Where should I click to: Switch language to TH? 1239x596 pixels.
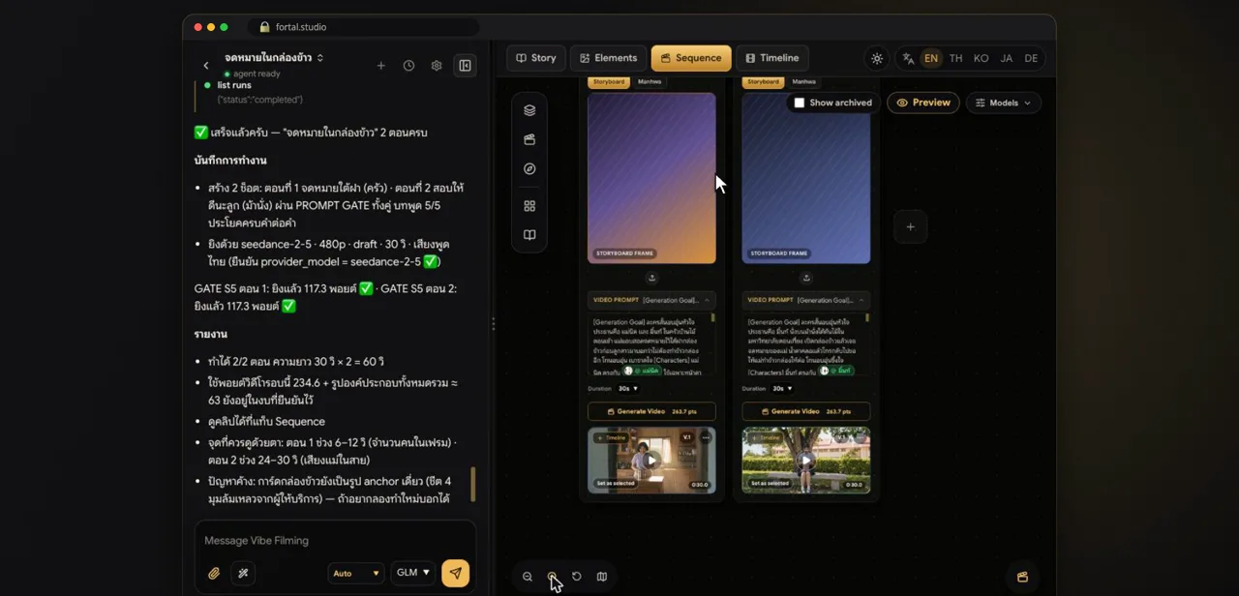click(956, 58)
